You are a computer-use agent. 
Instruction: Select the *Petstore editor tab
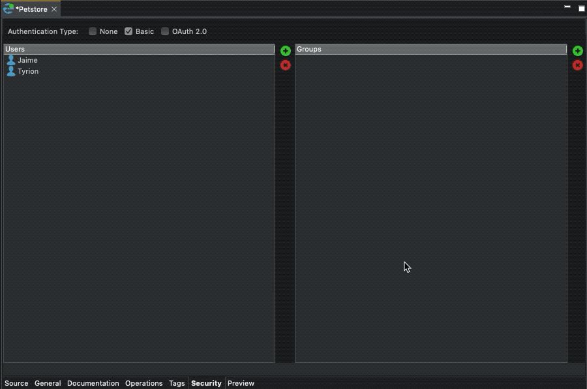[31, 9]
